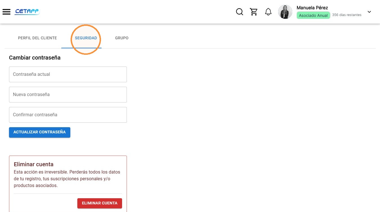
Task: Focus the Contraseña actual field
Action: coord(68,74)
